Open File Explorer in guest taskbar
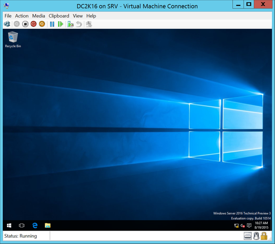Image resolution: width=275 pixels, height=244 pixels. tap(48, 225)
